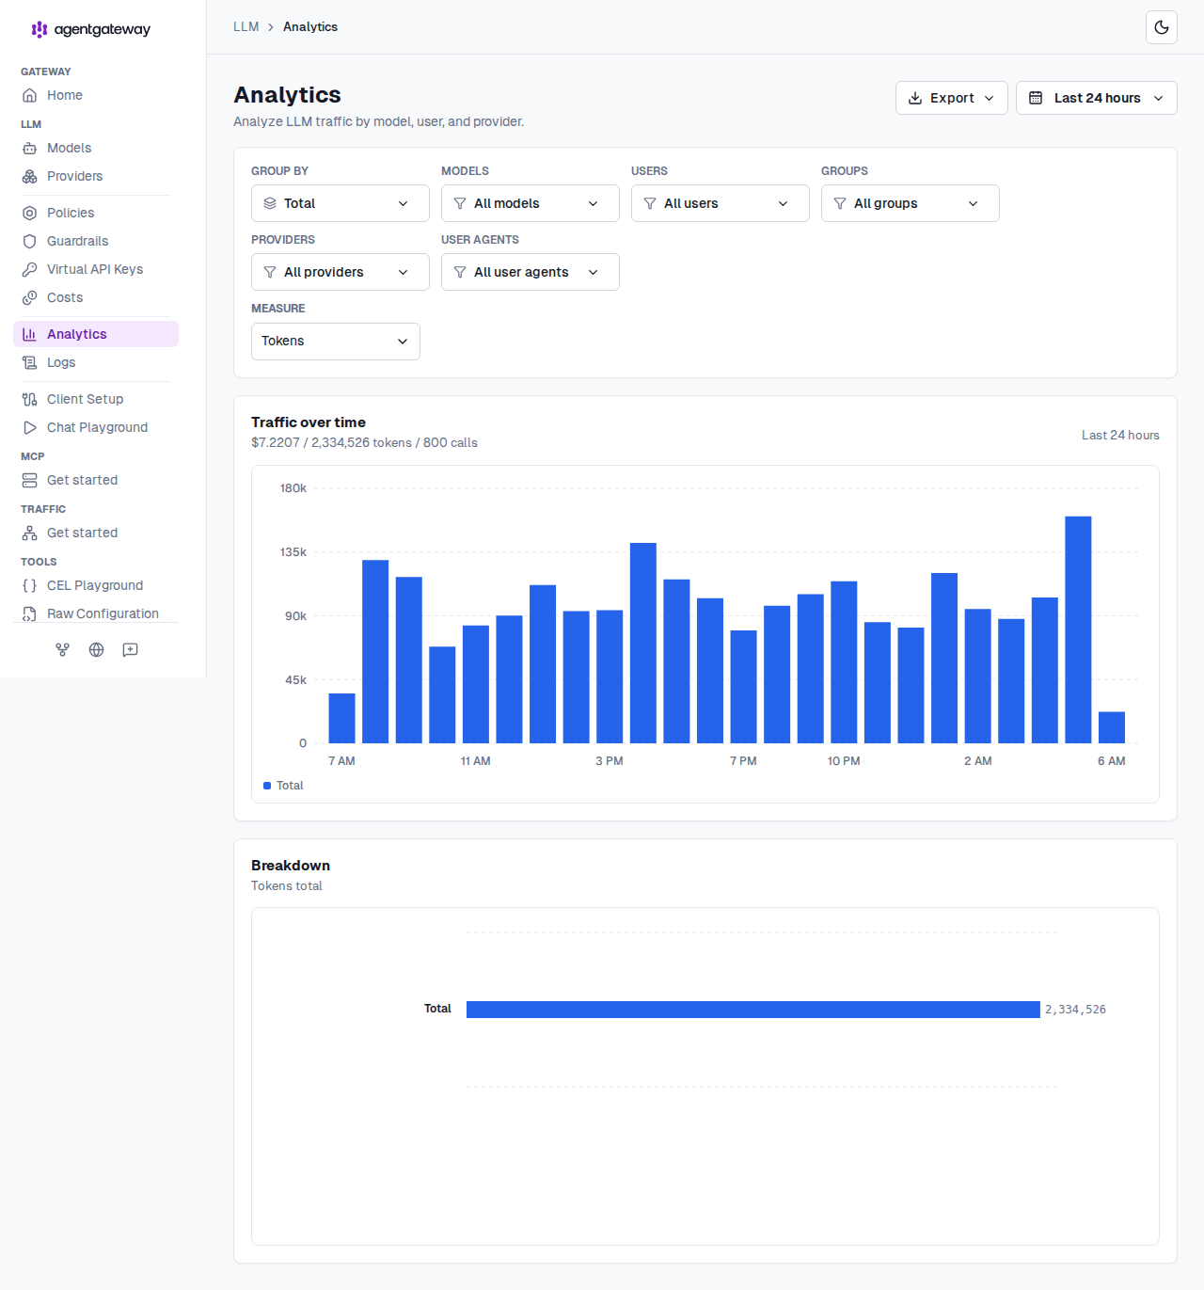Screen dimensions: 1204x1290
Task: Open Models page in sidebar
Action: [x=96, y=148]
